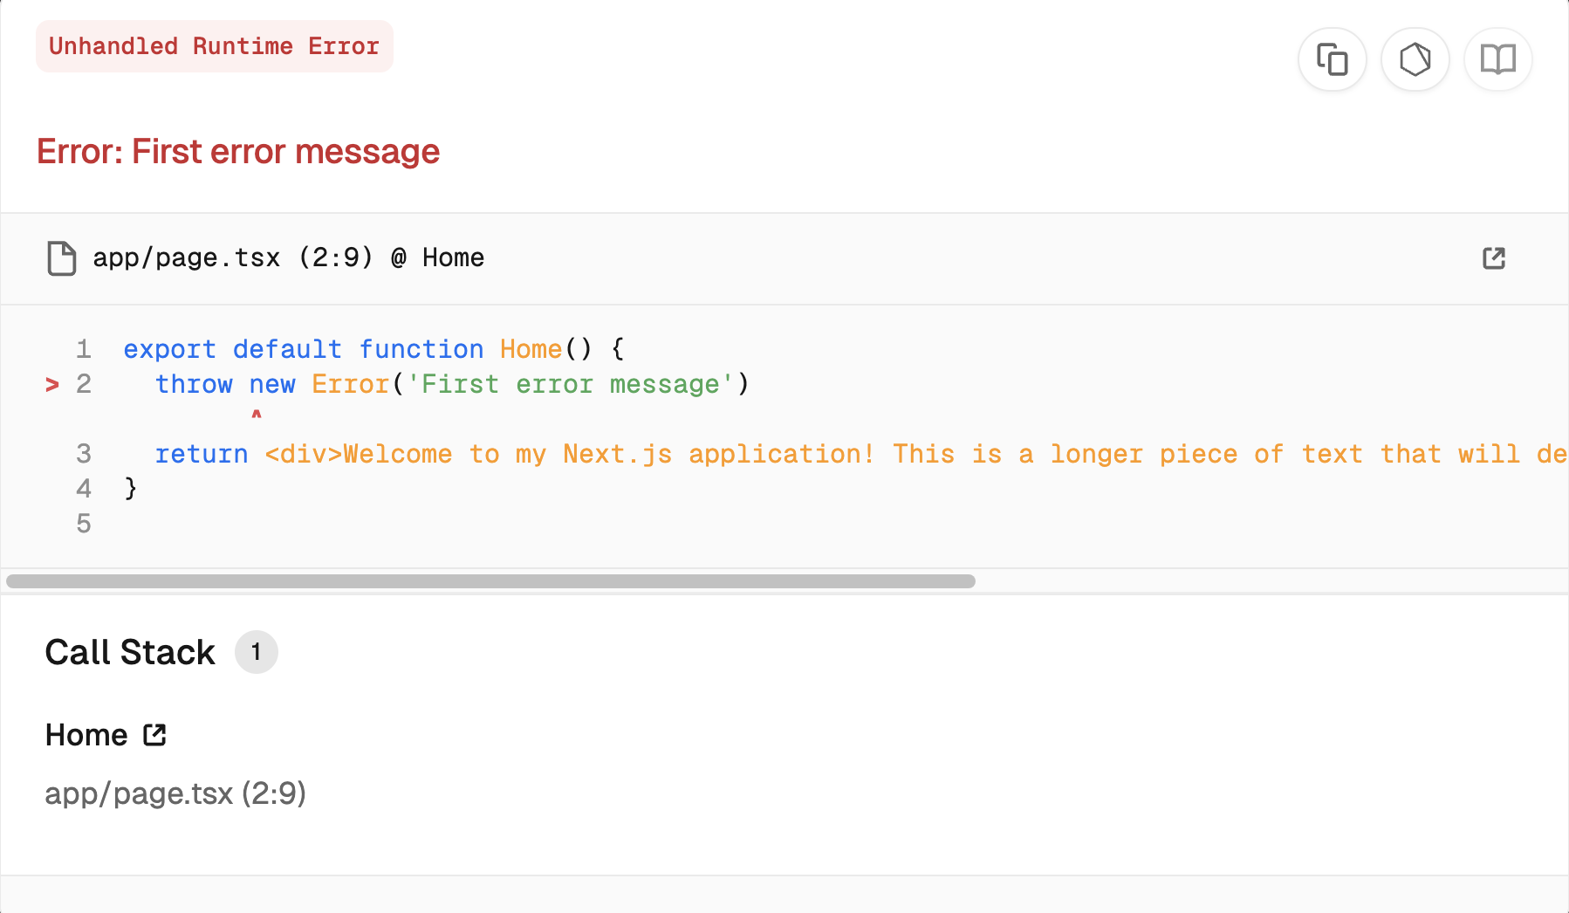Click the "throw new Error" code line
Image resolution: width=1569 pixels, height=913 pixels.
pyautogui.click(x=451, y=384)
